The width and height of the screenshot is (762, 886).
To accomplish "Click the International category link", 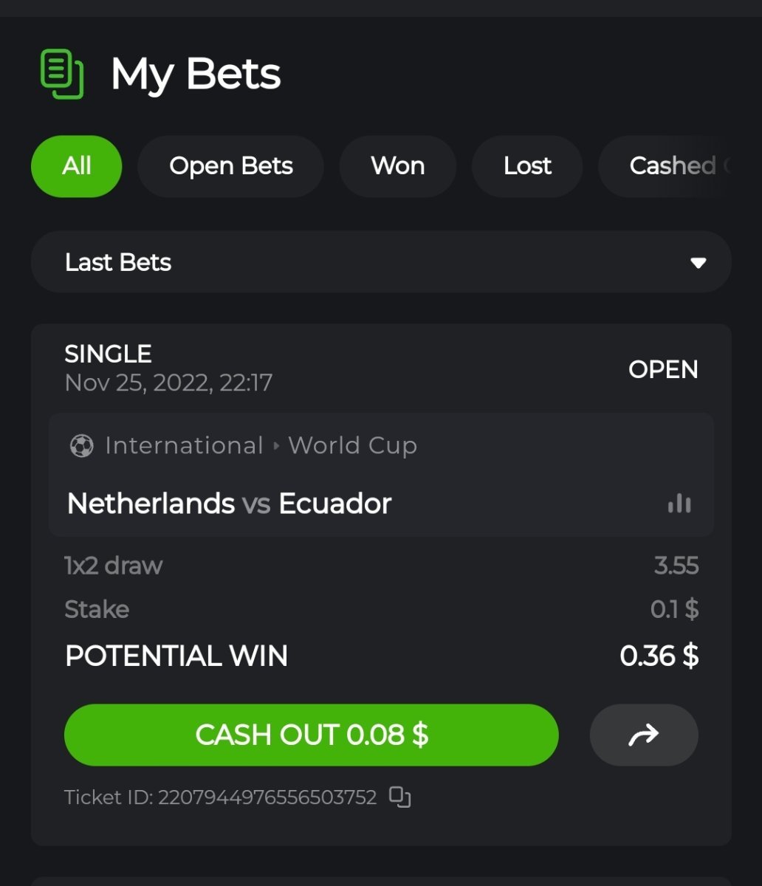I will tap(184, 446).
